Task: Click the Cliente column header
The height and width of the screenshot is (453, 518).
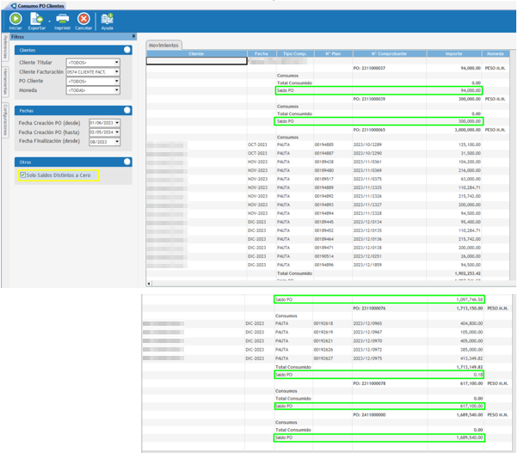Action: point(196,53)
